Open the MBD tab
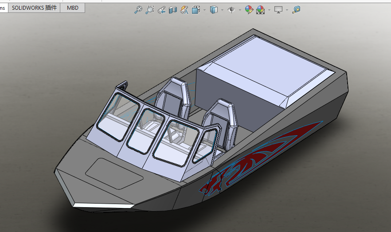Viewport: 391px width, 232px height. point(72,8)
